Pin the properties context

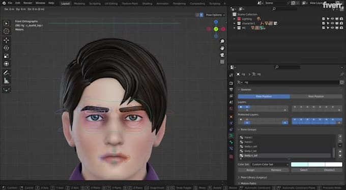342,74
